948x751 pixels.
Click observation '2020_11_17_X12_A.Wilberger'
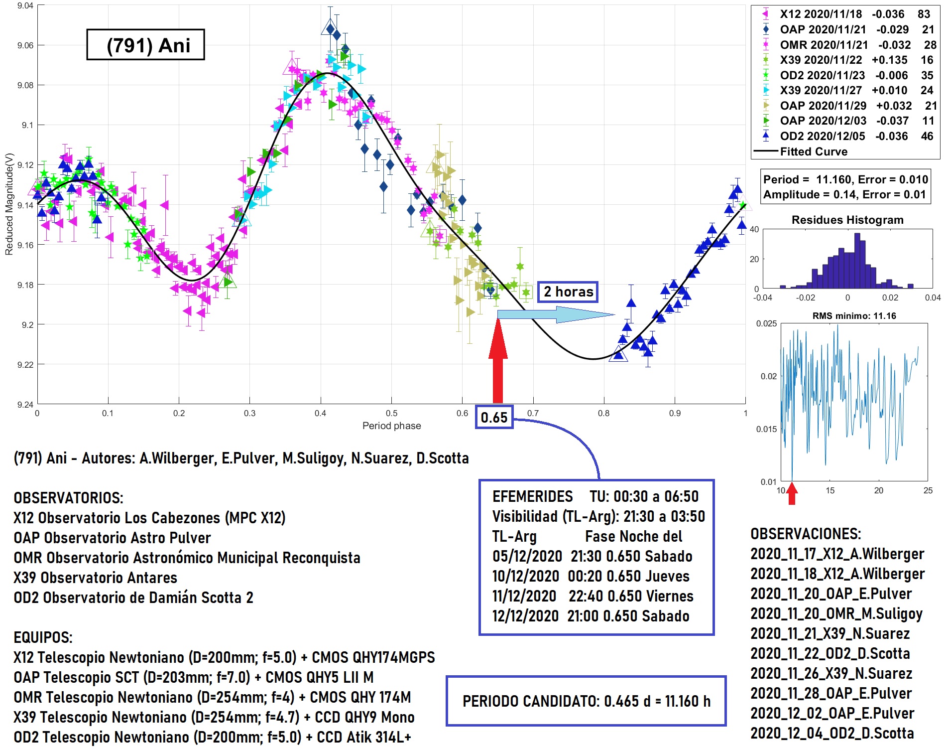pos(837,554)
